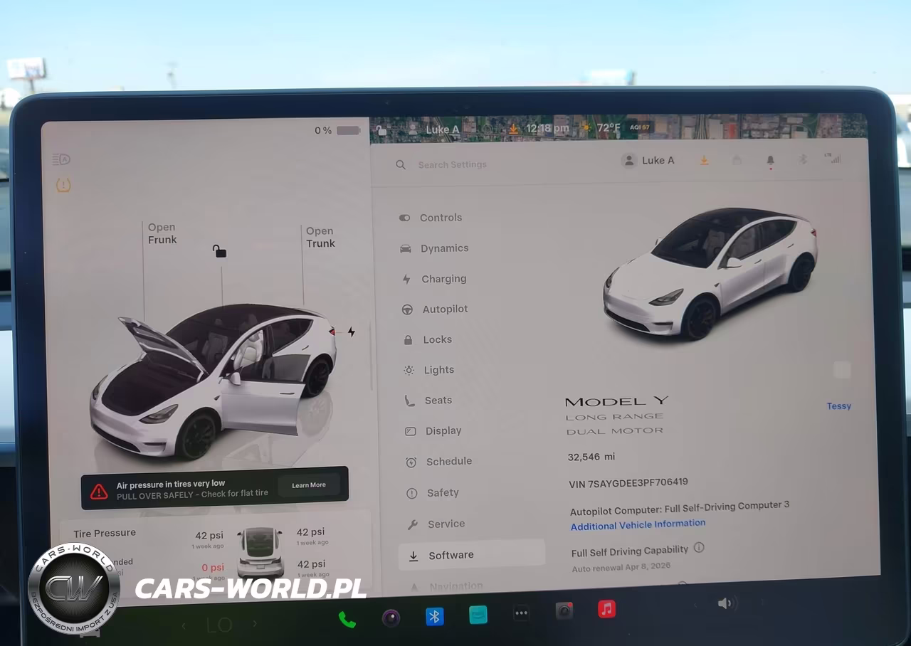Tap Open Trunk
The width and height of the screenshot is (911, 646).
point(320,237)
